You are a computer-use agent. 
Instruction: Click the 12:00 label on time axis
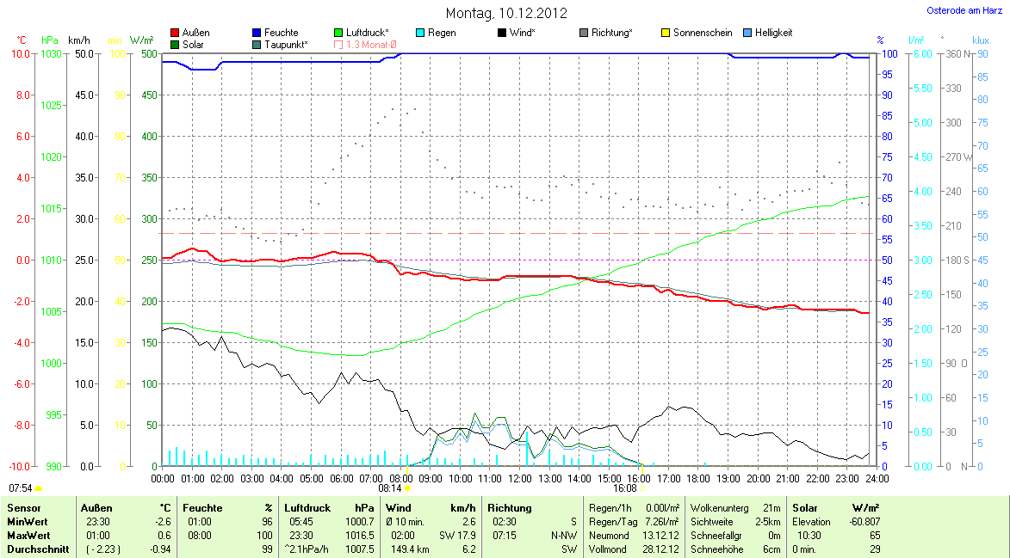[520, 478]
